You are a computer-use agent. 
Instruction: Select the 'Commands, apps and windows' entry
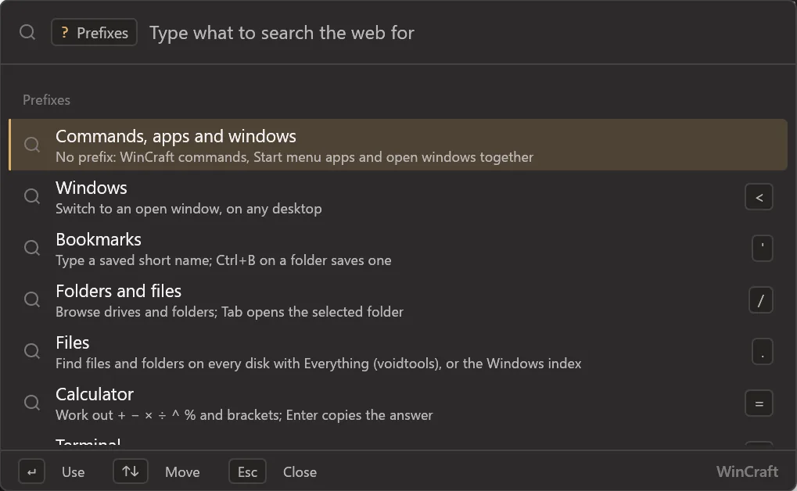pos(398,145)
